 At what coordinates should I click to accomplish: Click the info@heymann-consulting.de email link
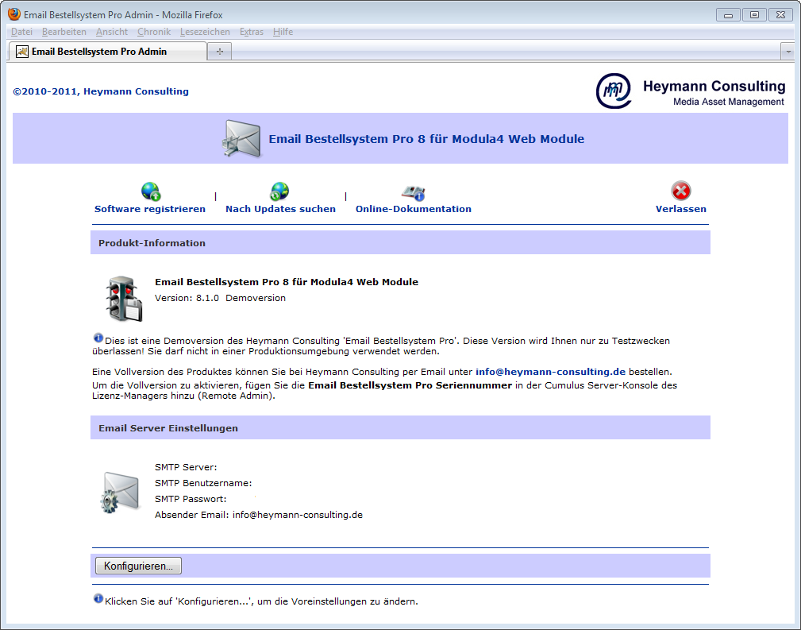(x=550, y=372)
